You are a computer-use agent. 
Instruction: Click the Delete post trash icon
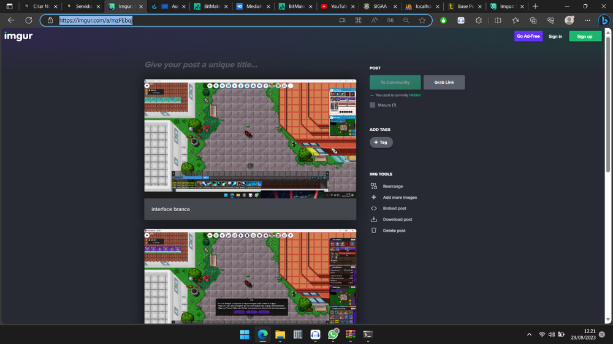point(373,231)
